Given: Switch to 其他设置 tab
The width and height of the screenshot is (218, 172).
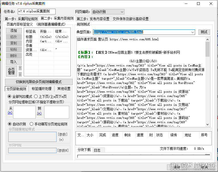Looking at the screenshot, I should pyautogui.click(x=64, y=89).
